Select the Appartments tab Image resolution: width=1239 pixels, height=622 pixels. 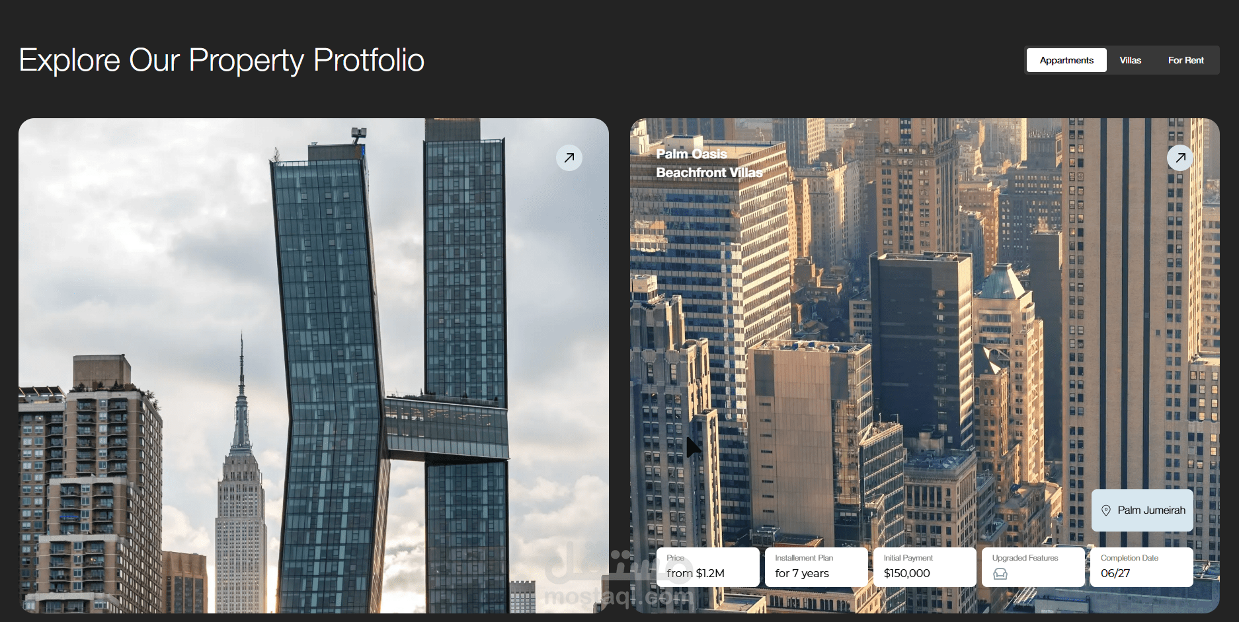1066,60
